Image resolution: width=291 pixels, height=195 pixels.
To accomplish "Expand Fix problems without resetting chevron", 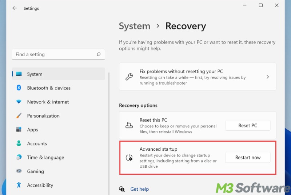I will [x=268, y=77].
